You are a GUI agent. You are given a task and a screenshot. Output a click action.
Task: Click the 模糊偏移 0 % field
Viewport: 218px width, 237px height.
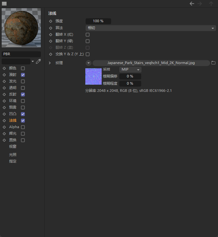pos(130,76)
